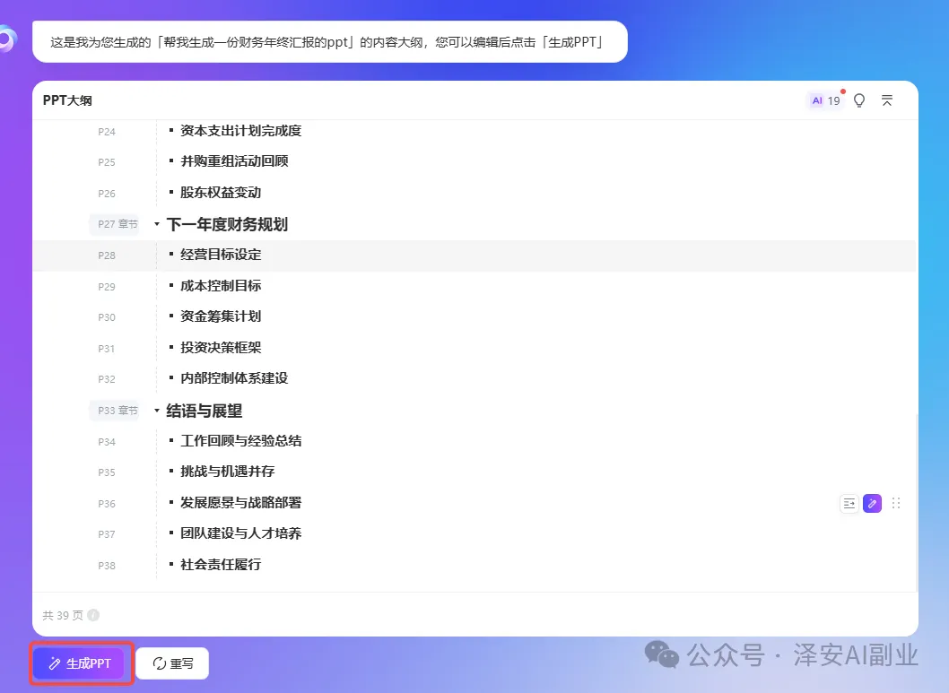Collapse the 结语与展望 chapter
Viewport: 949px width, 693px height.
tap(157, 411)
